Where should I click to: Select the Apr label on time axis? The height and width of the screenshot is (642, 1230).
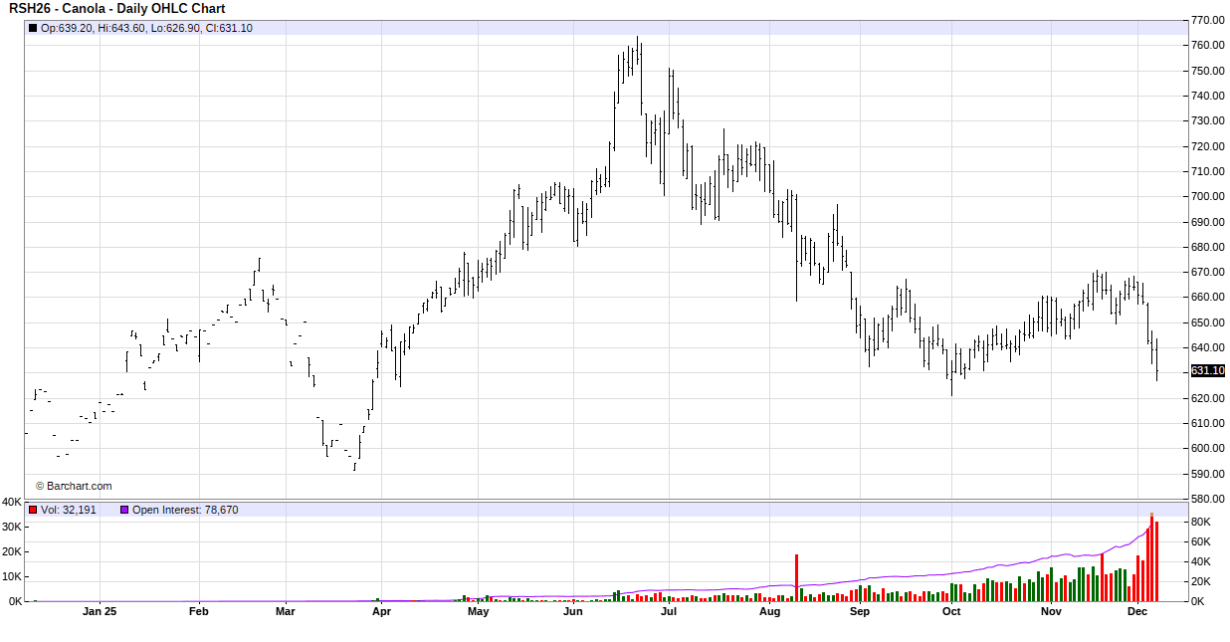pos(381,612)
